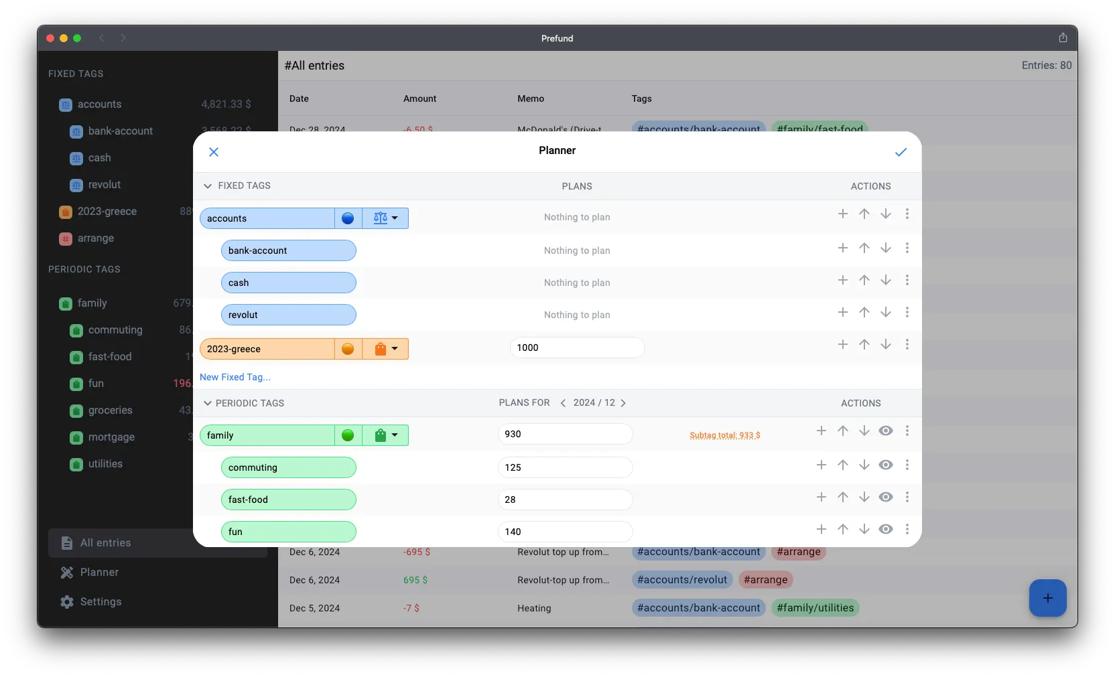Open more options for 2023-greece row
The width and height of the screenshot is (1115, 677).
907,344
